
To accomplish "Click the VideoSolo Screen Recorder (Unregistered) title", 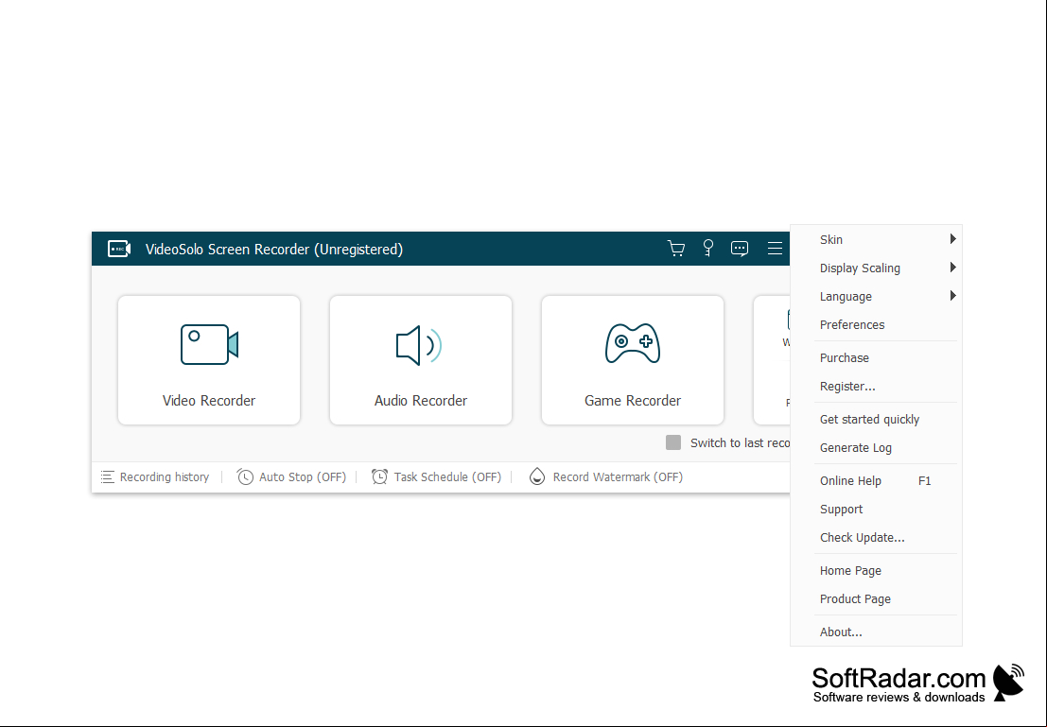I will pyautogui.click(x=274, y=249).
